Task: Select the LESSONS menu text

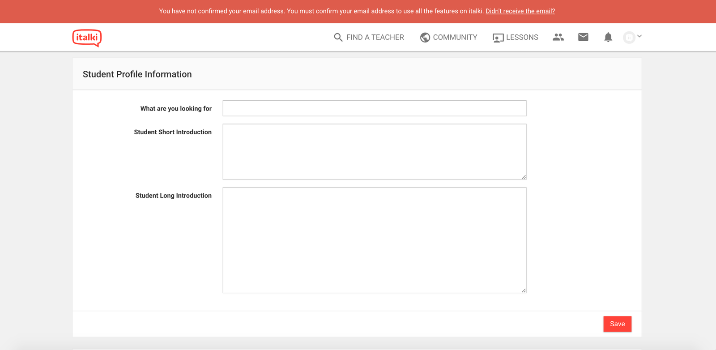Action: pyautogui.click(x=522, y=37)
